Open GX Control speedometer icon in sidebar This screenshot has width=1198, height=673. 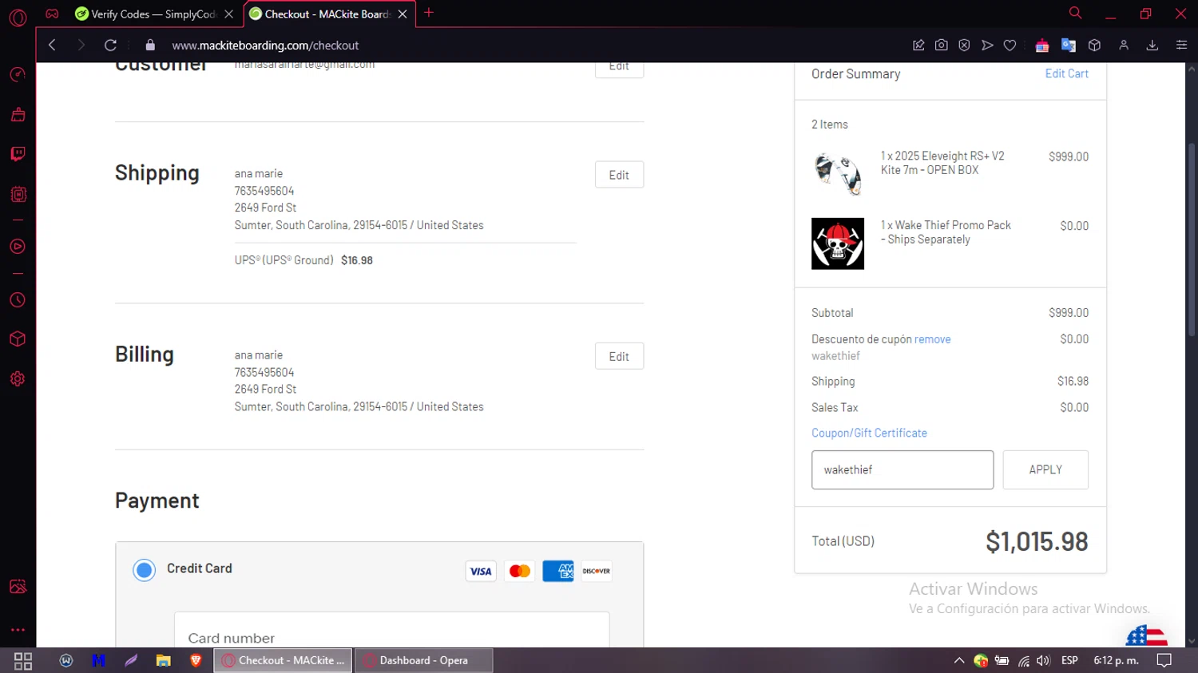(x=18, y=74)
